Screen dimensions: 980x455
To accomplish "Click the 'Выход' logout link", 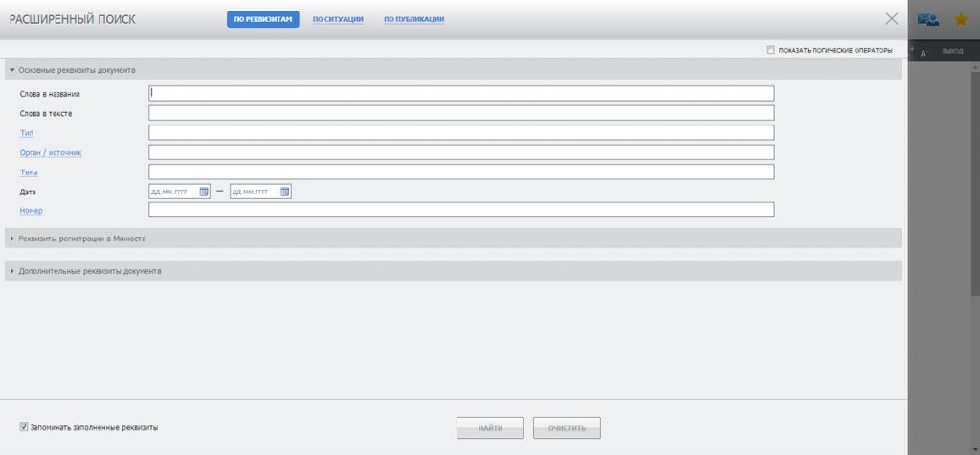I will tap(952, 52).
